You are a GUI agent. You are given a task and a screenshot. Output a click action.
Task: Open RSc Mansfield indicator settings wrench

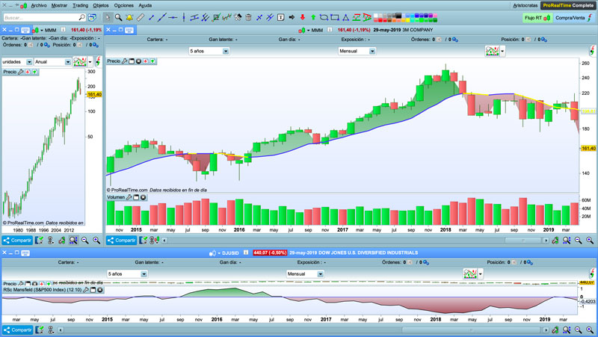[86, 290]
